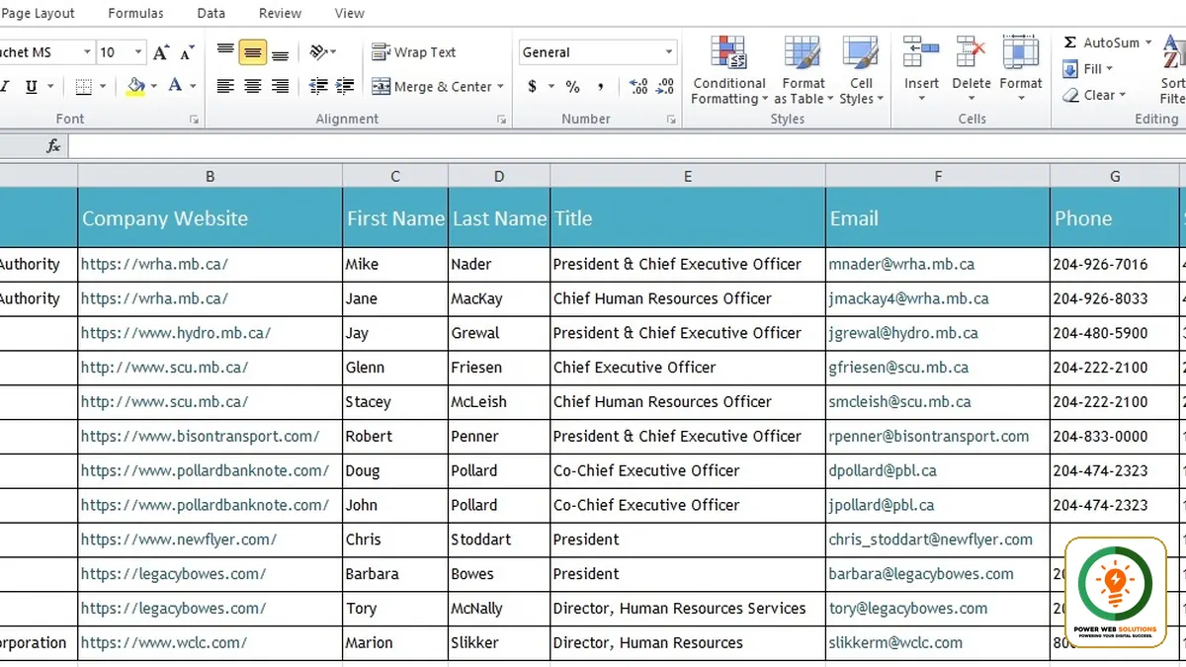Apply the yellow fill color bucket

click(136, 87)
